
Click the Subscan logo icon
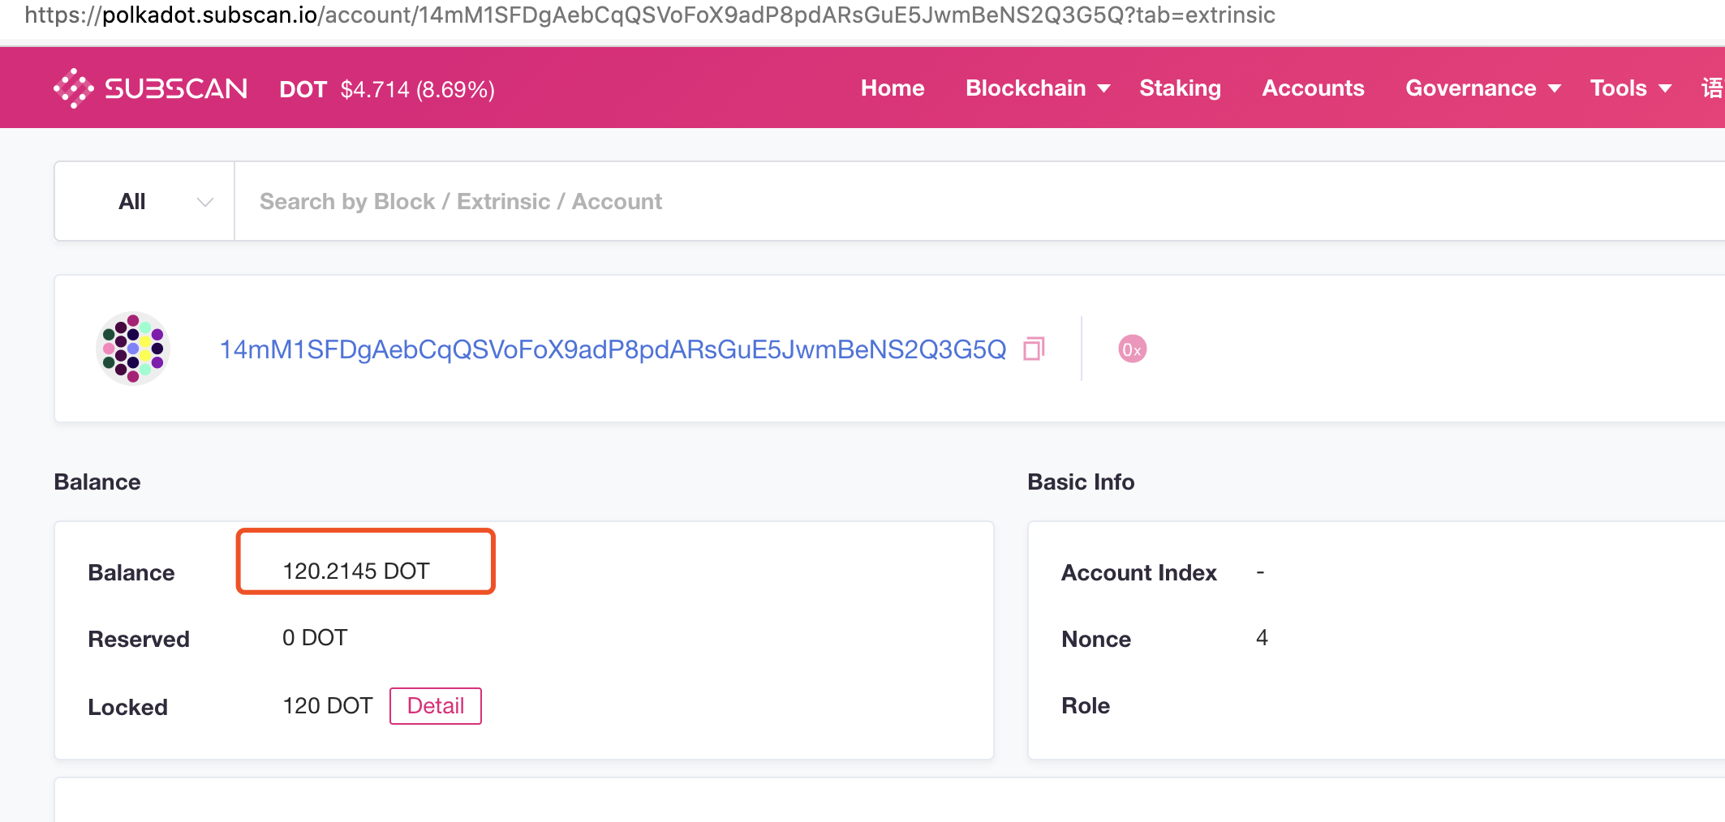pos(73,88)
